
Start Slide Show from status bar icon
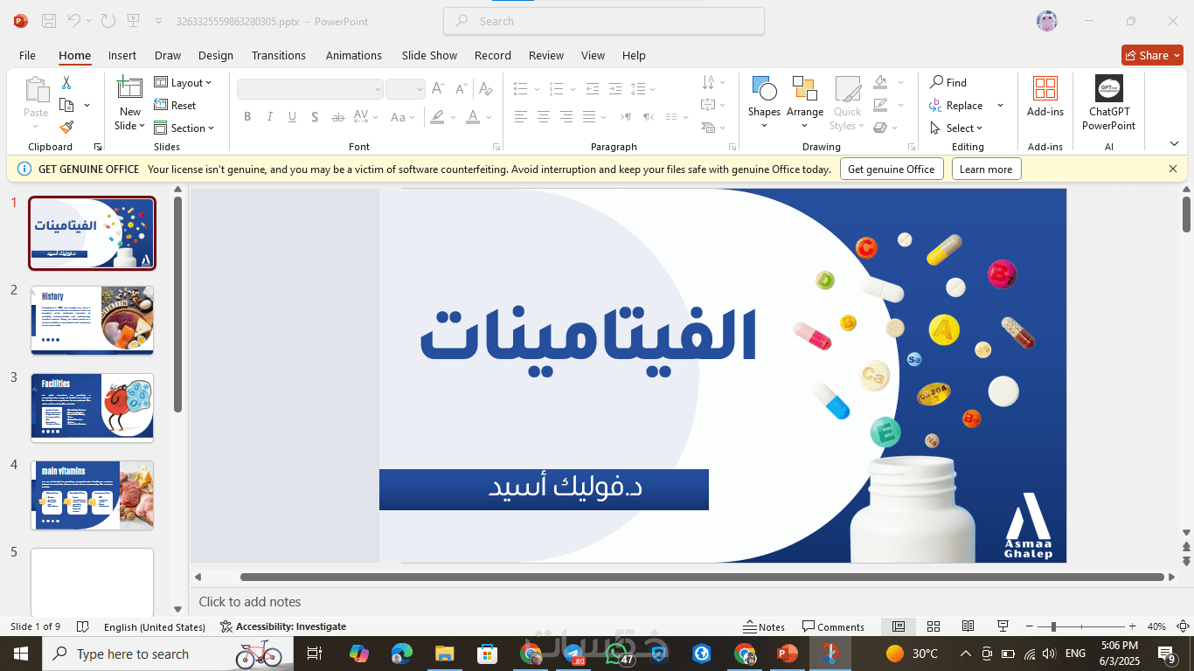pyautogui.click(x=1003, y=626)
